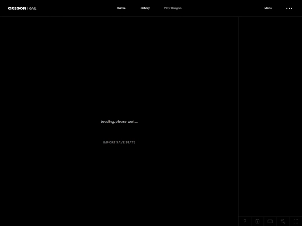Open the help question mark icon
Screen dimensions: 302x226
point(245,221)
